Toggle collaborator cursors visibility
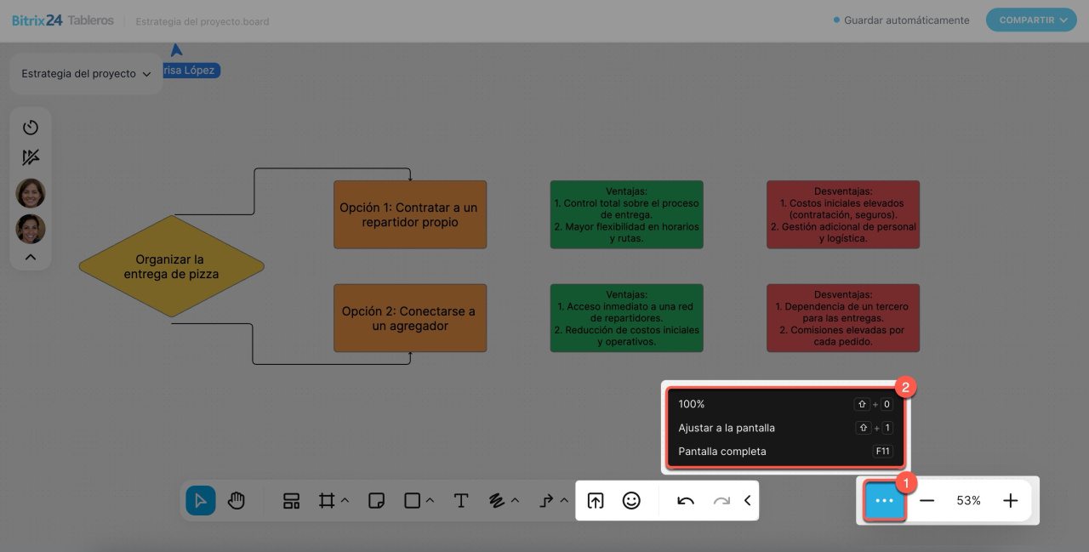 tap(31, 157)
